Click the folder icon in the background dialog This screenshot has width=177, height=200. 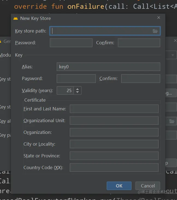point(172,121)
